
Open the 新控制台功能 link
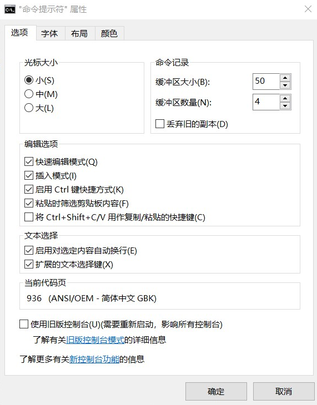pyautogui.click(x=94, y=360)
